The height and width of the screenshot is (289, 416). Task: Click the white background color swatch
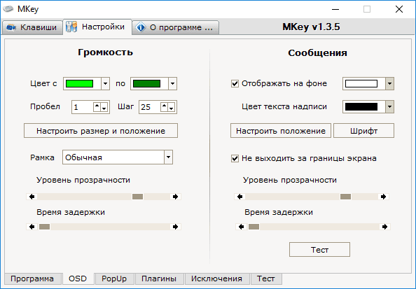tap(361, 84)
